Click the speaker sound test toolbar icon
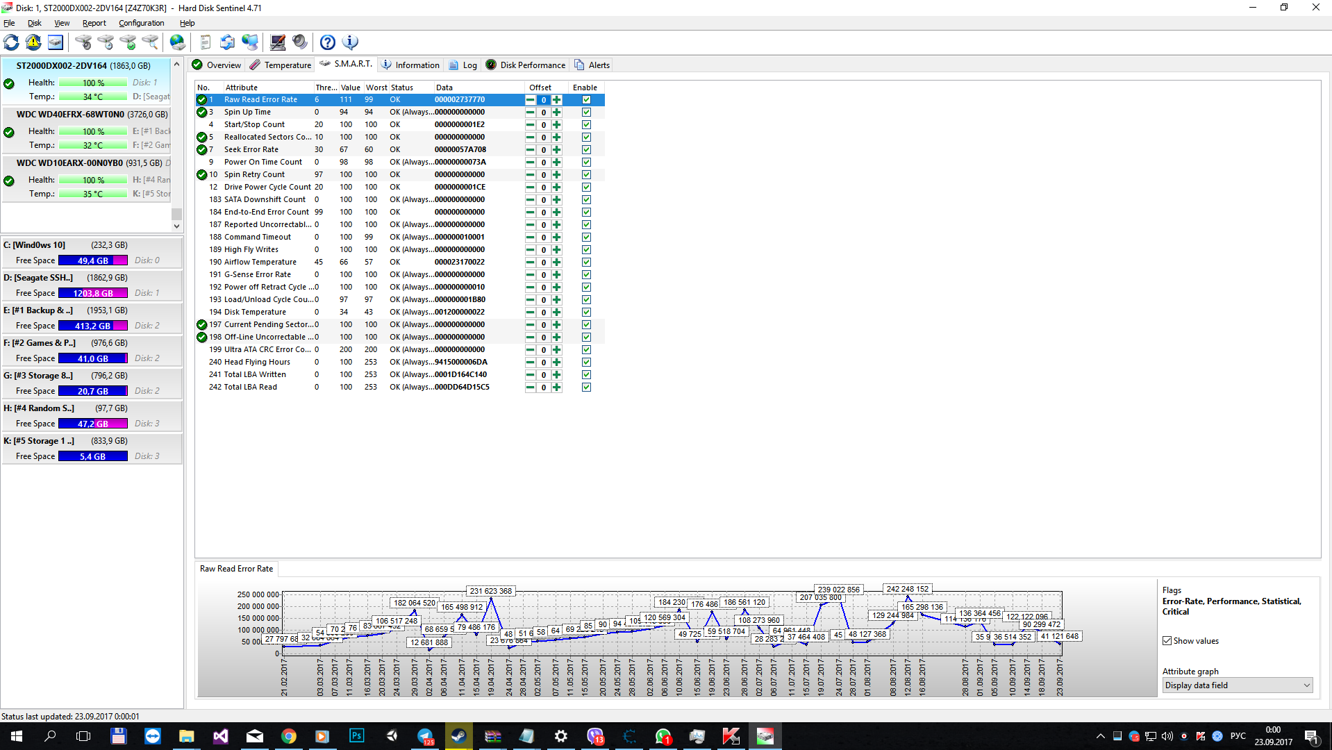Screen dimensions: 1332x750 [x=300, y=42]
